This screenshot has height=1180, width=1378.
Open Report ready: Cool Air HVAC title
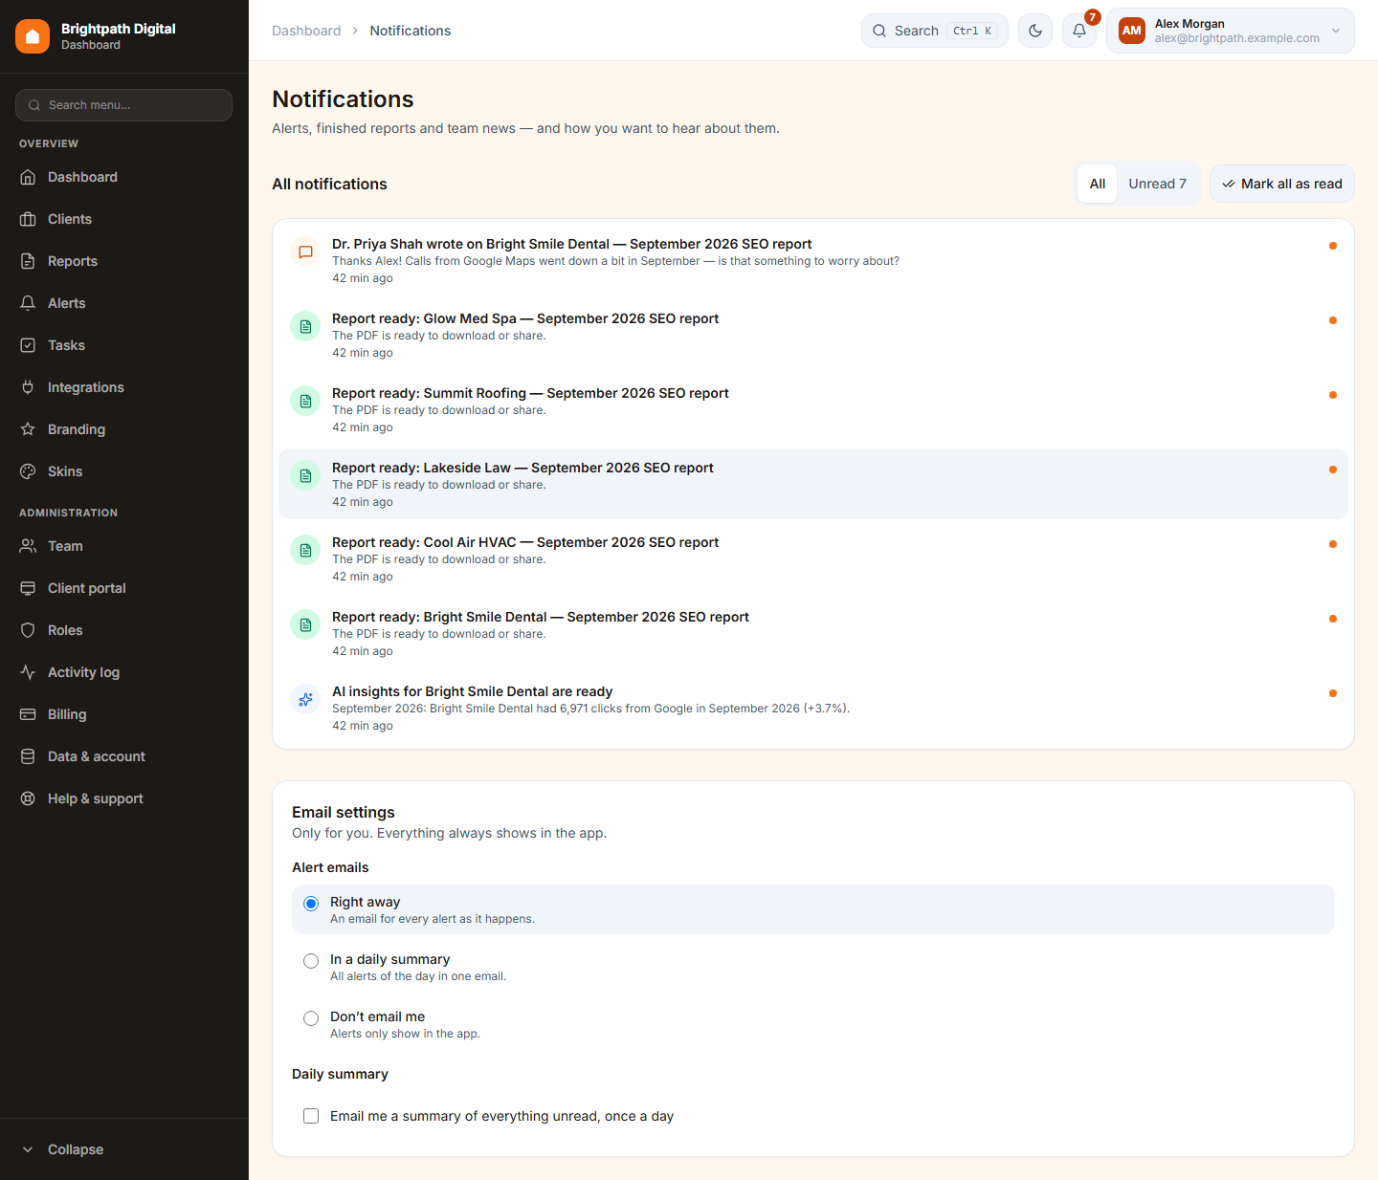click(525, 542)
